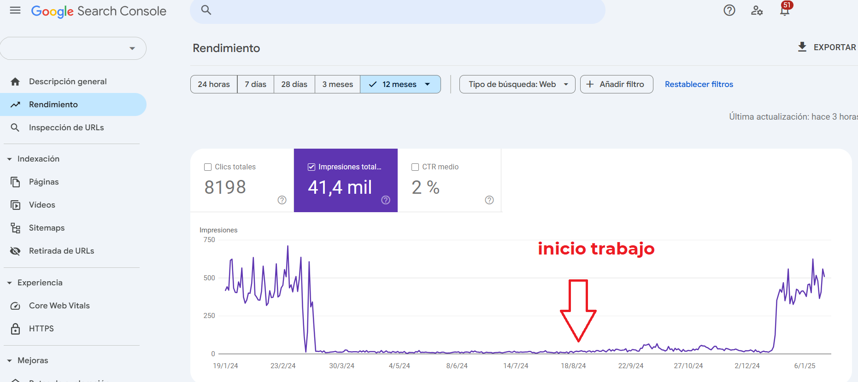Click the Rendimiento trend line icon
Image resolution: width=858 pixels, height=382 pixels.
[15, 104]
